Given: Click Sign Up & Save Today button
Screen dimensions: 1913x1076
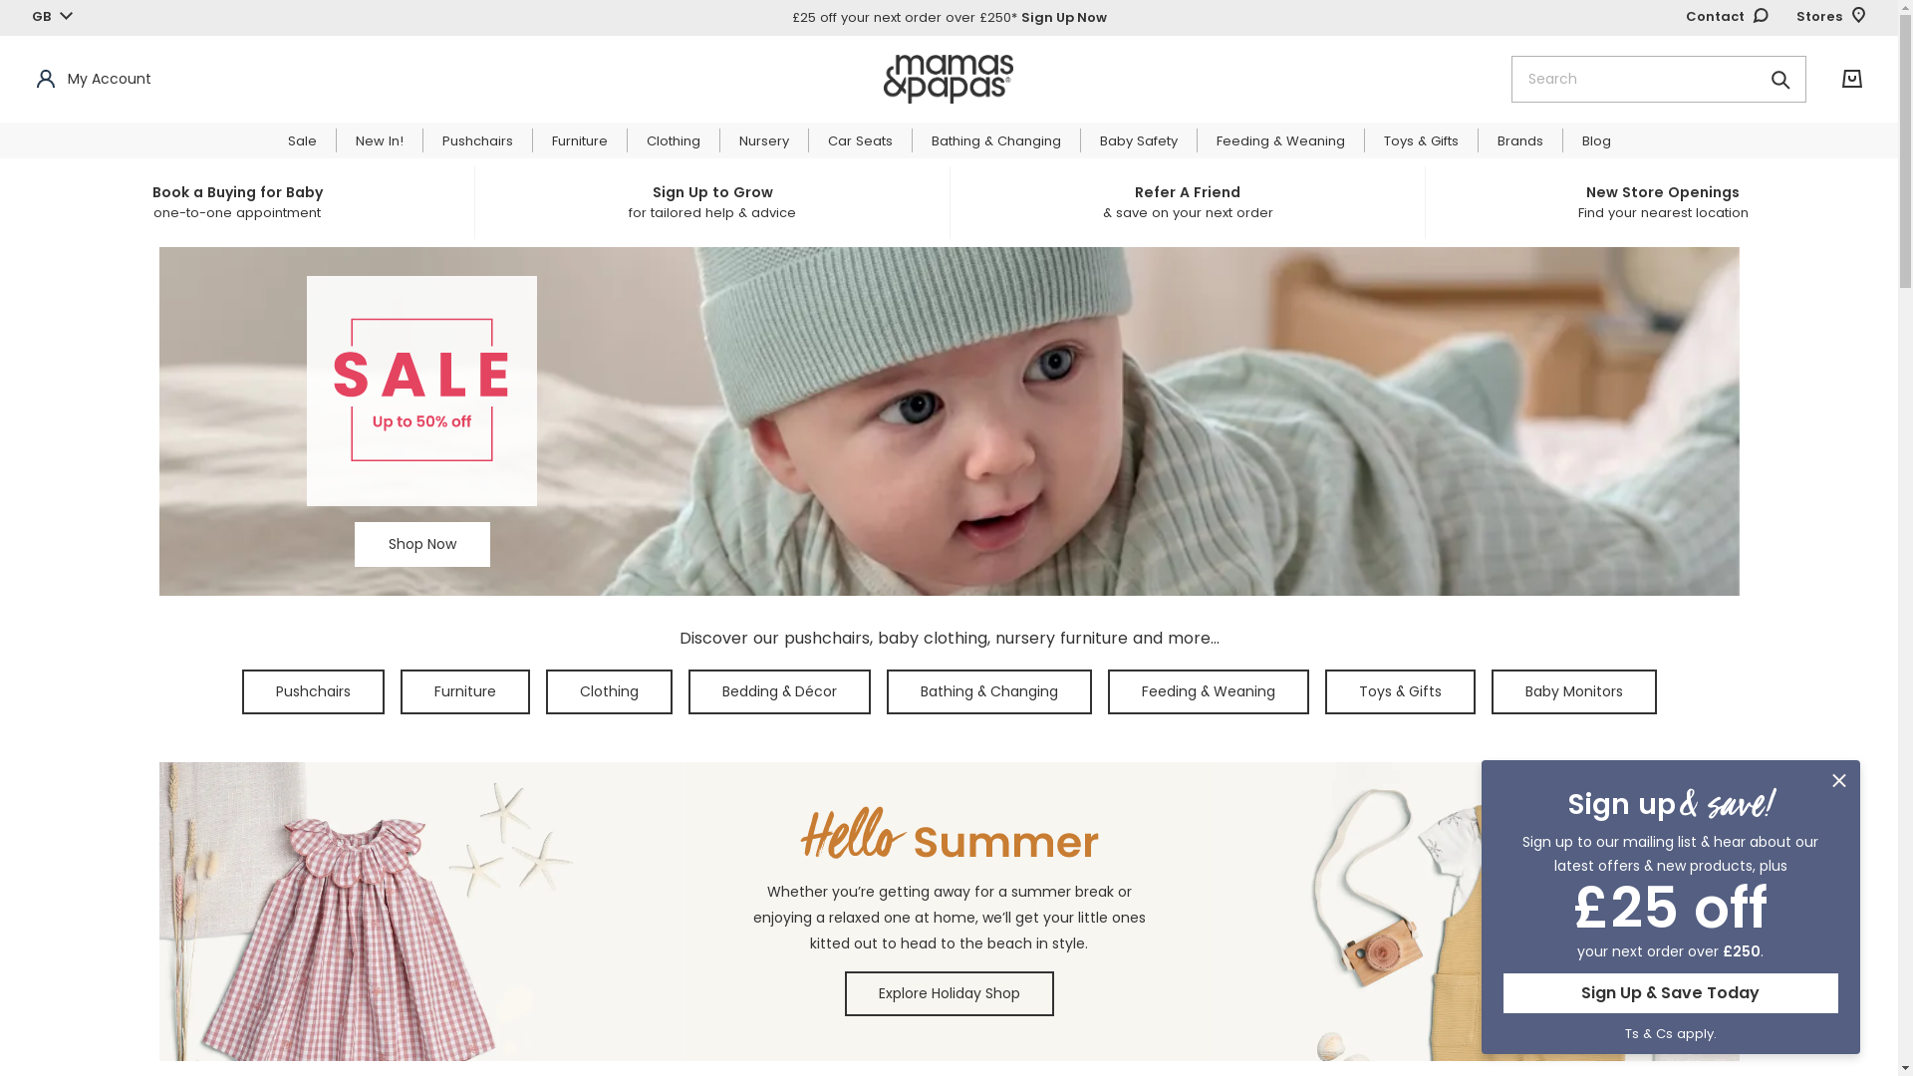Looking at the screenshot, I should point(1670,993).
